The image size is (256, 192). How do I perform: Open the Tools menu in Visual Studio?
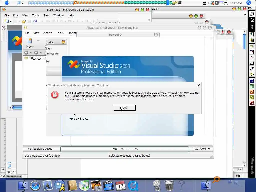(x=36, y=15)
